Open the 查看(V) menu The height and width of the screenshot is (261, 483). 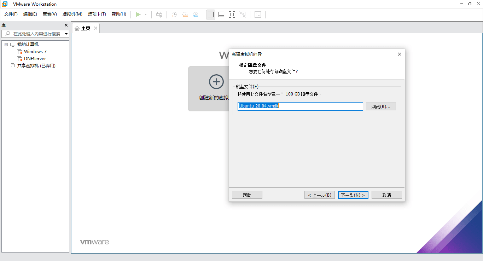tap(50, 14)
